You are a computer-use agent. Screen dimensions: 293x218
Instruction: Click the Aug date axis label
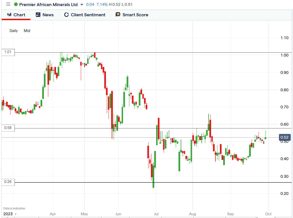coord(193,214)
